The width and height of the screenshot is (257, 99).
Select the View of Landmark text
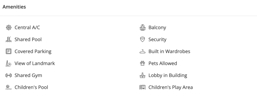coord(35,63)
